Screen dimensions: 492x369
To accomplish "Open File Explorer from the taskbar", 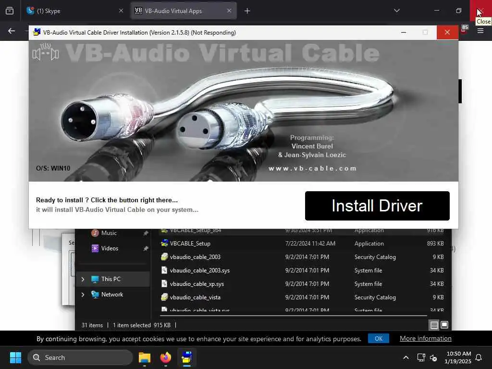I will click(145, 357).
